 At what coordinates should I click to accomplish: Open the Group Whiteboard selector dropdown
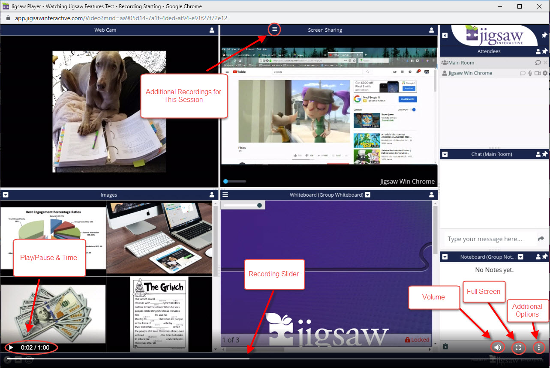(367, 195)
